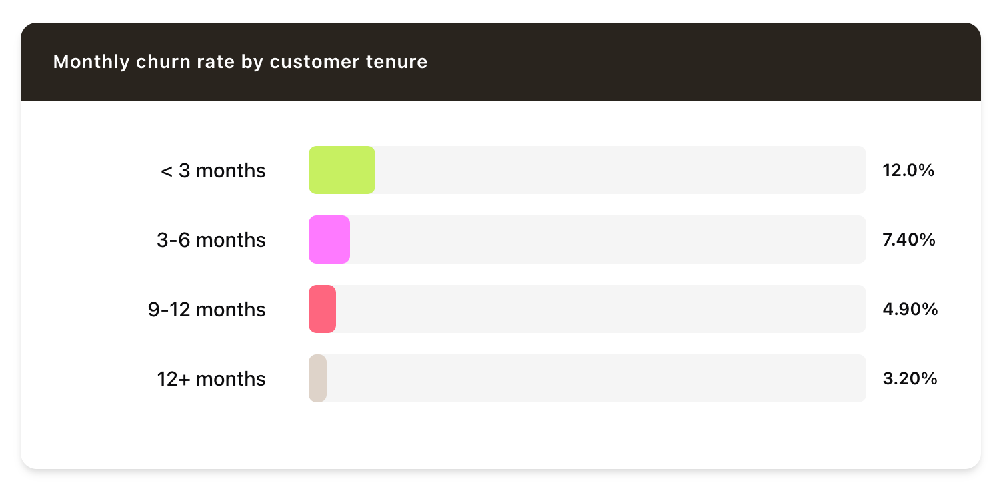Click the beige 12+ months bar
The height and width of the screenshot is (487, 1003).
tap(317, 378)
